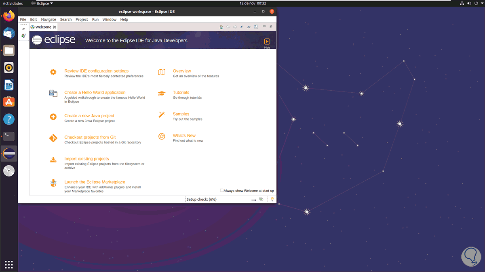
Task: Open Ubuntu Software from the dock
Action: pyautogui.click(x=9, y=102)
